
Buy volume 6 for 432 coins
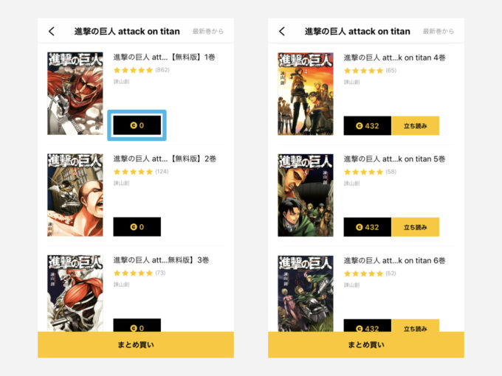pyautogui.click(x=367, y=325)
